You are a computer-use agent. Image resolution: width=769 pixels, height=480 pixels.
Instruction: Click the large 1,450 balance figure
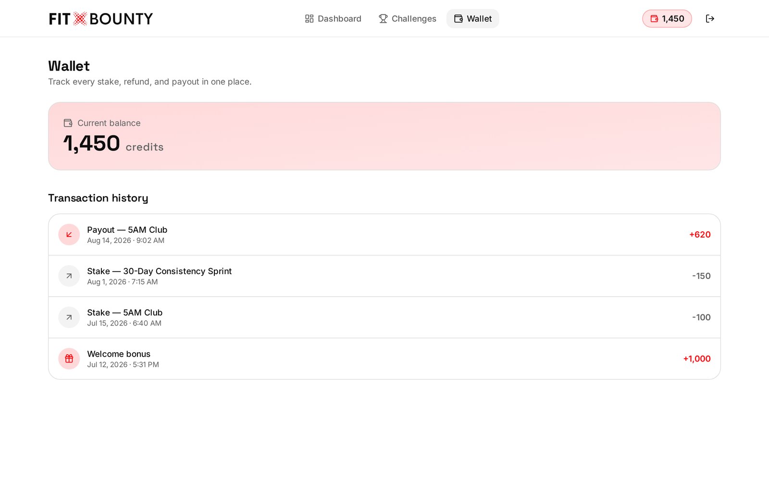pos(91,144)
